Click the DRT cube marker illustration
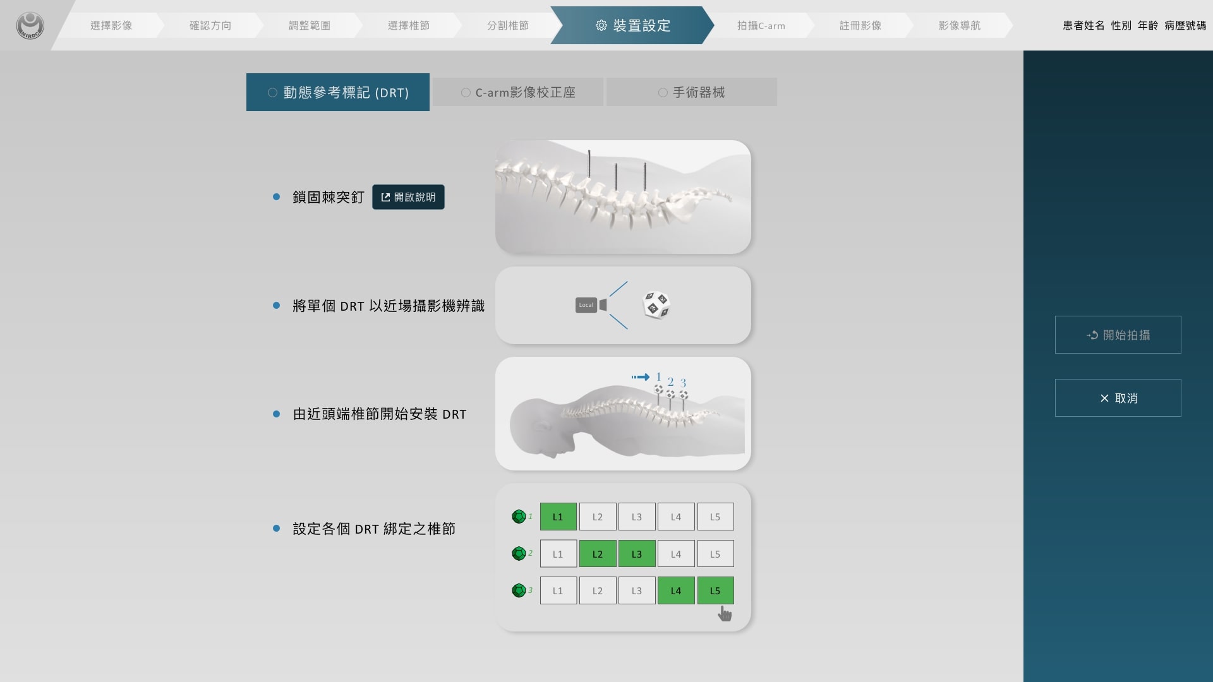1213x682 pixels. click(x=656, y=305)
